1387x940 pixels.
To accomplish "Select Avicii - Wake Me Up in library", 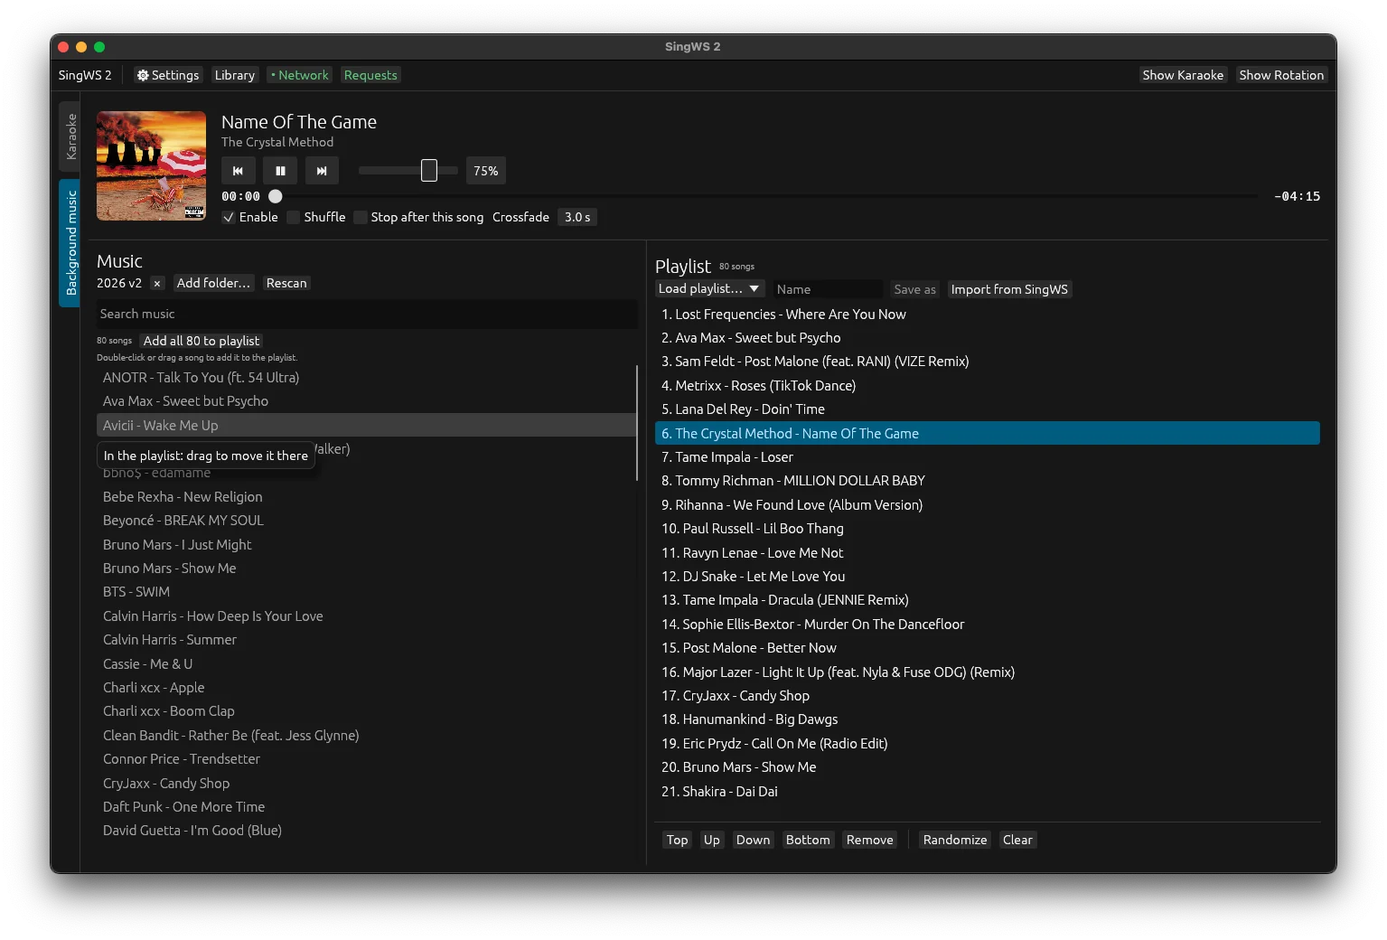I will (x=366, y=425).
